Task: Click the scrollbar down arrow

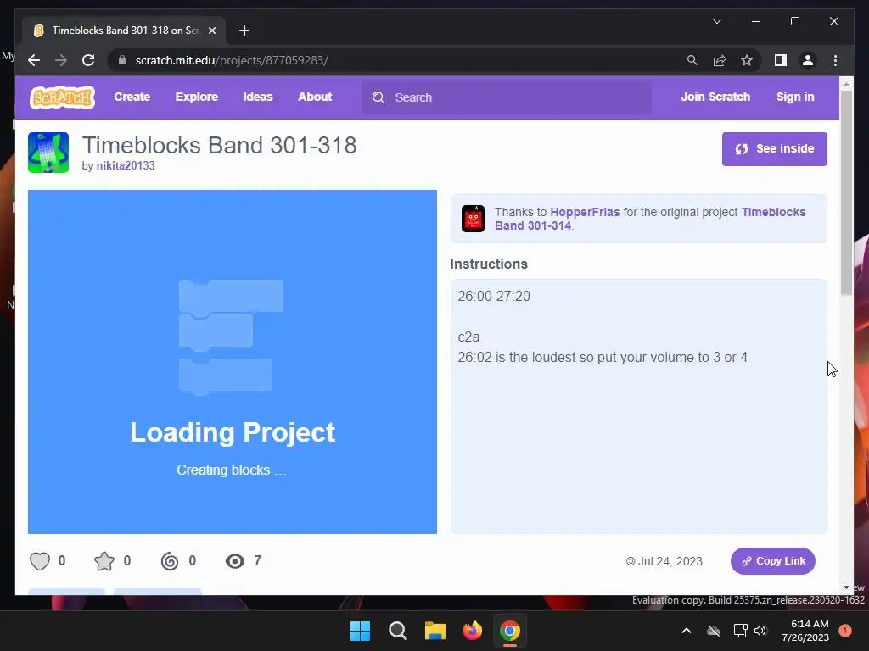Action: click(846, 588)
